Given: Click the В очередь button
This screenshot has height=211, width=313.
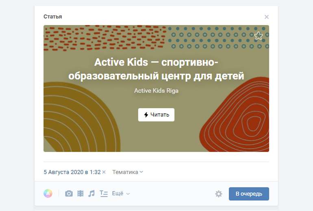Looking at the screenshot, I should tap(249, 194).
